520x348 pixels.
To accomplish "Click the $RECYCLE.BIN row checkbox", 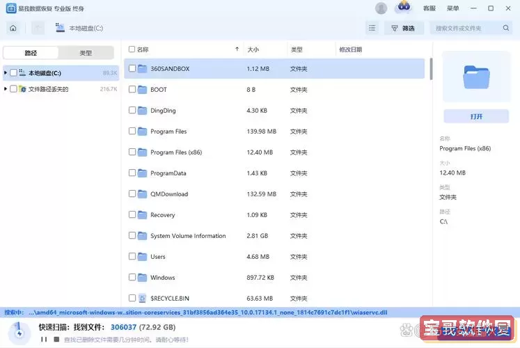I will [132, 298].
